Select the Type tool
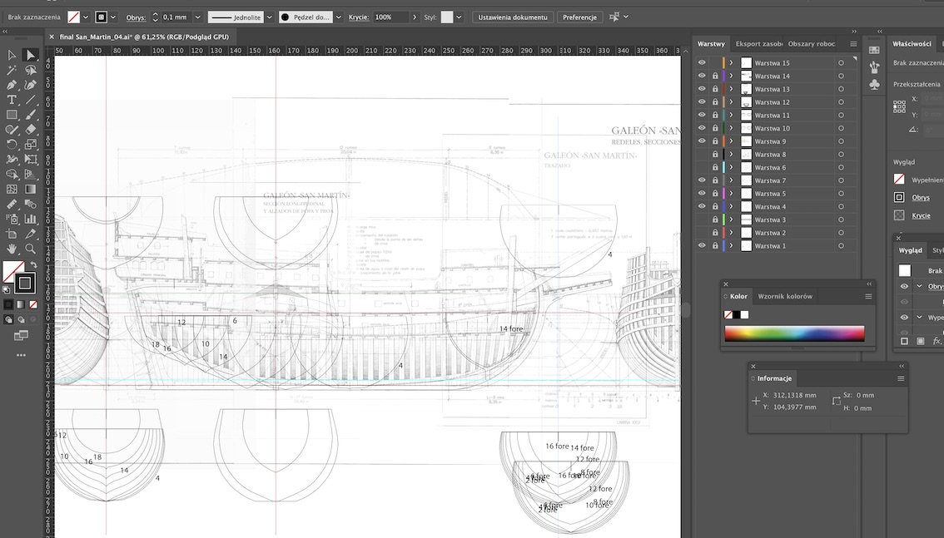Screen dimensions: 944x538 click(x=12, y=100)
